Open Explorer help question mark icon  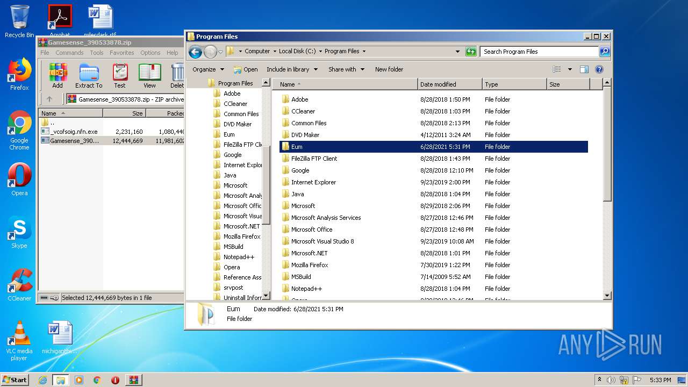pyautogui.click(x=599, y=69)
